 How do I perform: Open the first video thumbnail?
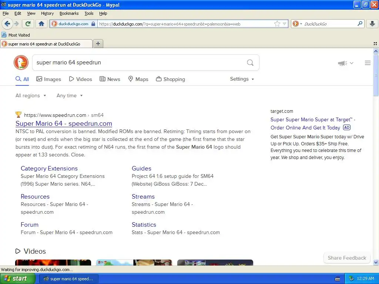coord(53,263)
